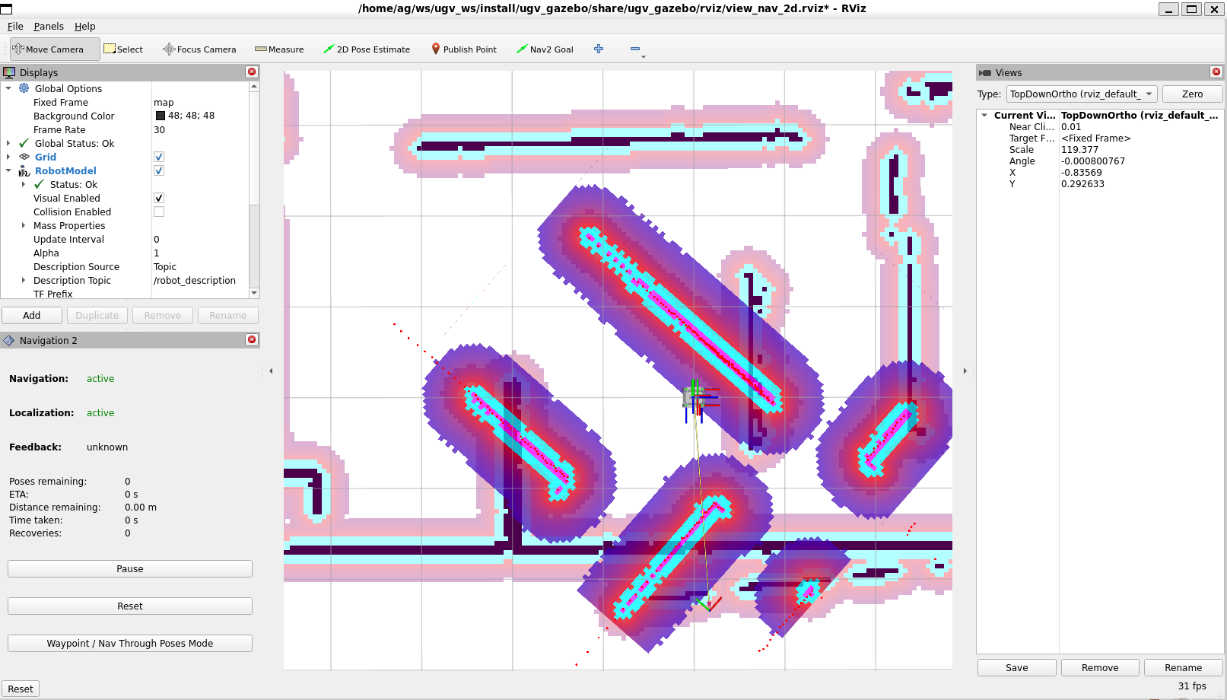Expand the Mass Properties node
The image size is (1227, 700).
(24, 225)
